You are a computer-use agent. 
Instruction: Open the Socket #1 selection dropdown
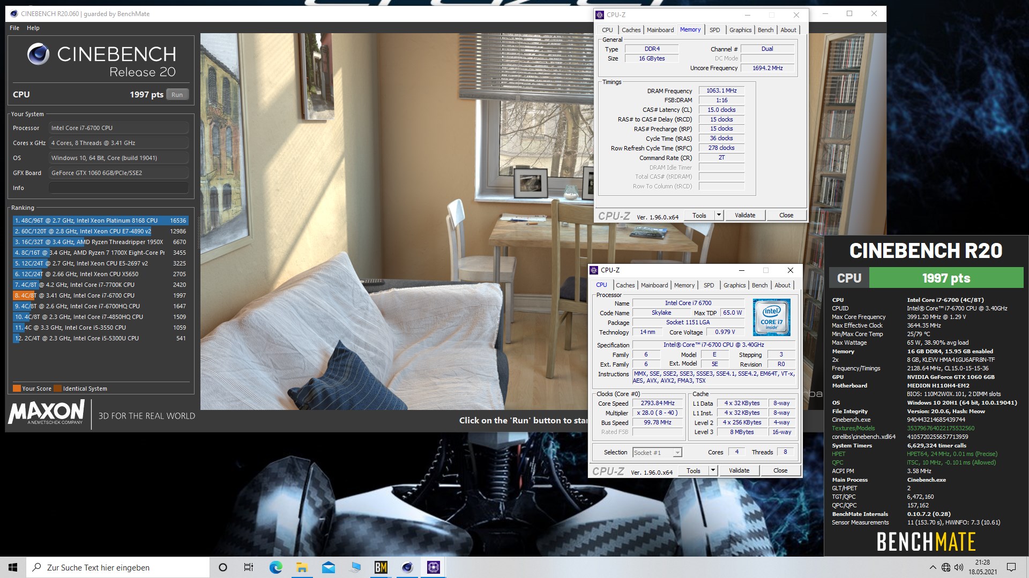(x=657, y=453)
